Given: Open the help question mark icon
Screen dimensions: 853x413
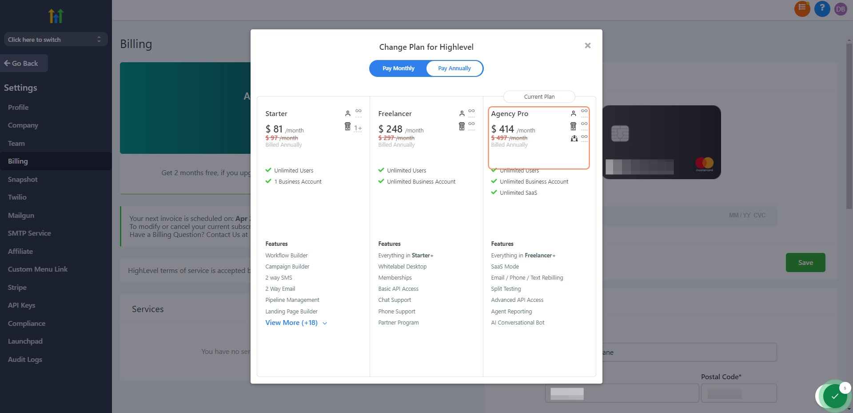Looking at the screenshot, I should pos(822,8).
